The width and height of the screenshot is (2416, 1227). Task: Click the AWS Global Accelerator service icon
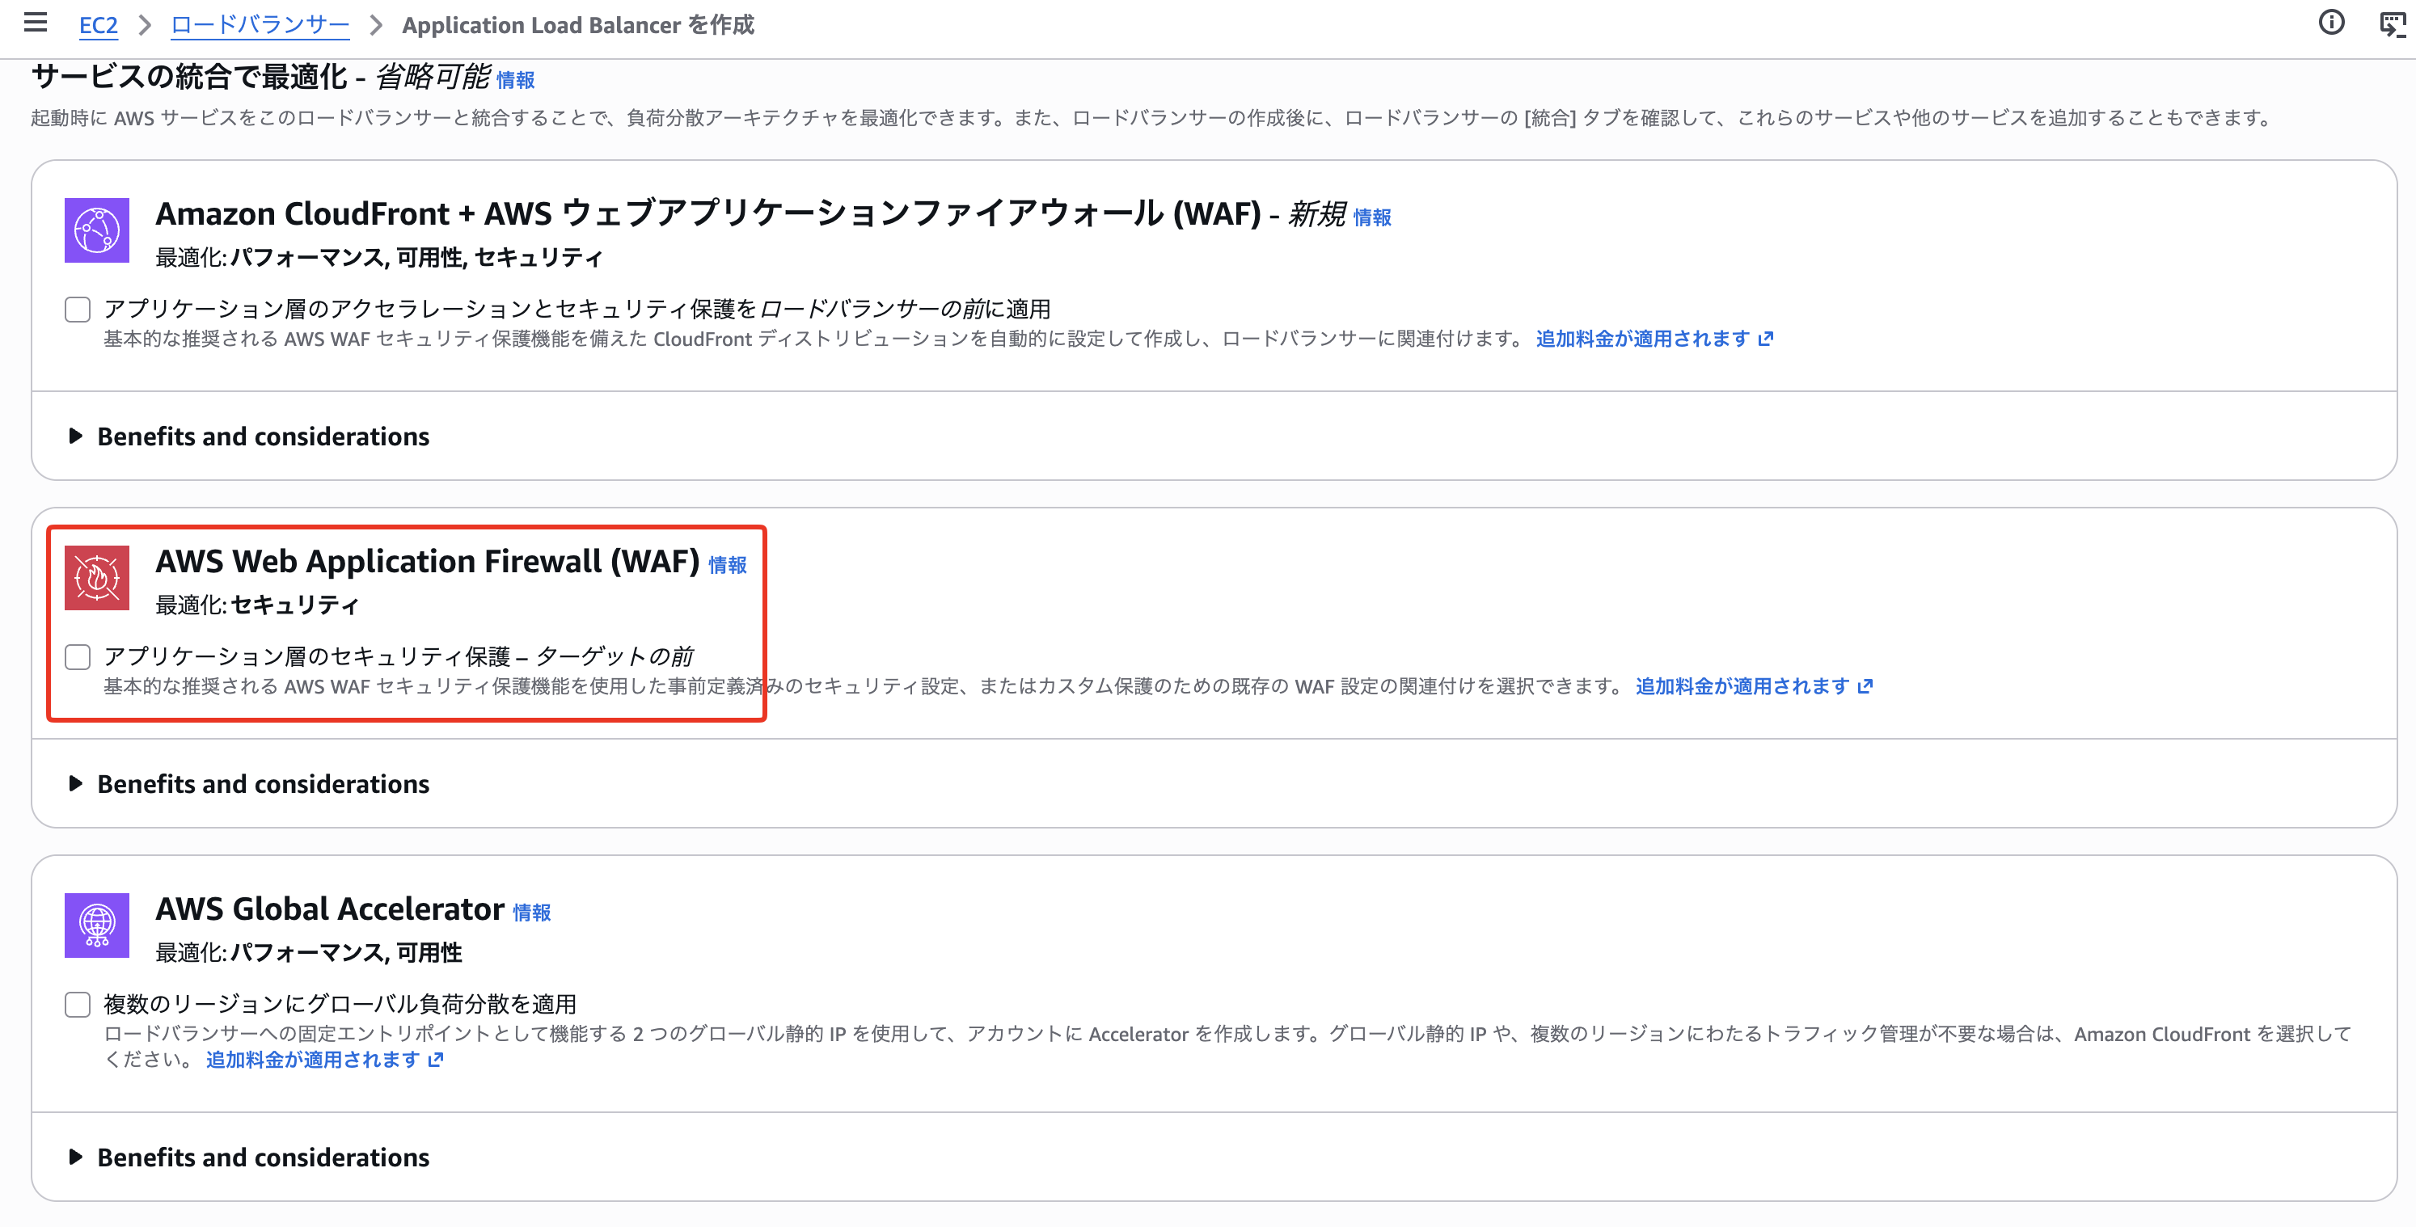pos(96,926)
